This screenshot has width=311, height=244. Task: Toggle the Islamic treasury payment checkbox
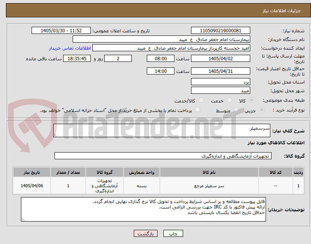(198, 110)
